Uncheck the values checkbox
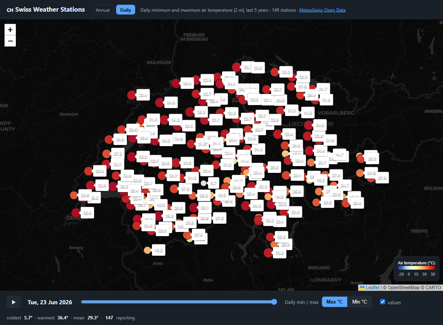Screen dimensions: 443x325 (383, 302)
